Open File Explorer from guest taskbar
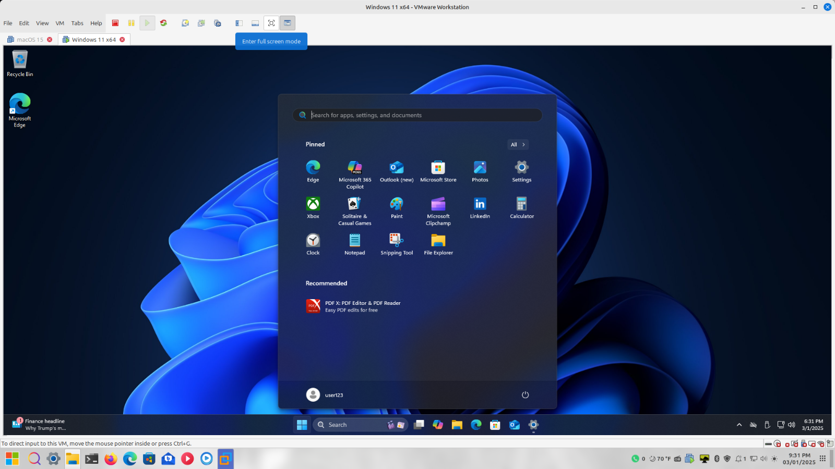Image resolution: width=835 pixels, height=469 pixels. (x=457, y=425)
